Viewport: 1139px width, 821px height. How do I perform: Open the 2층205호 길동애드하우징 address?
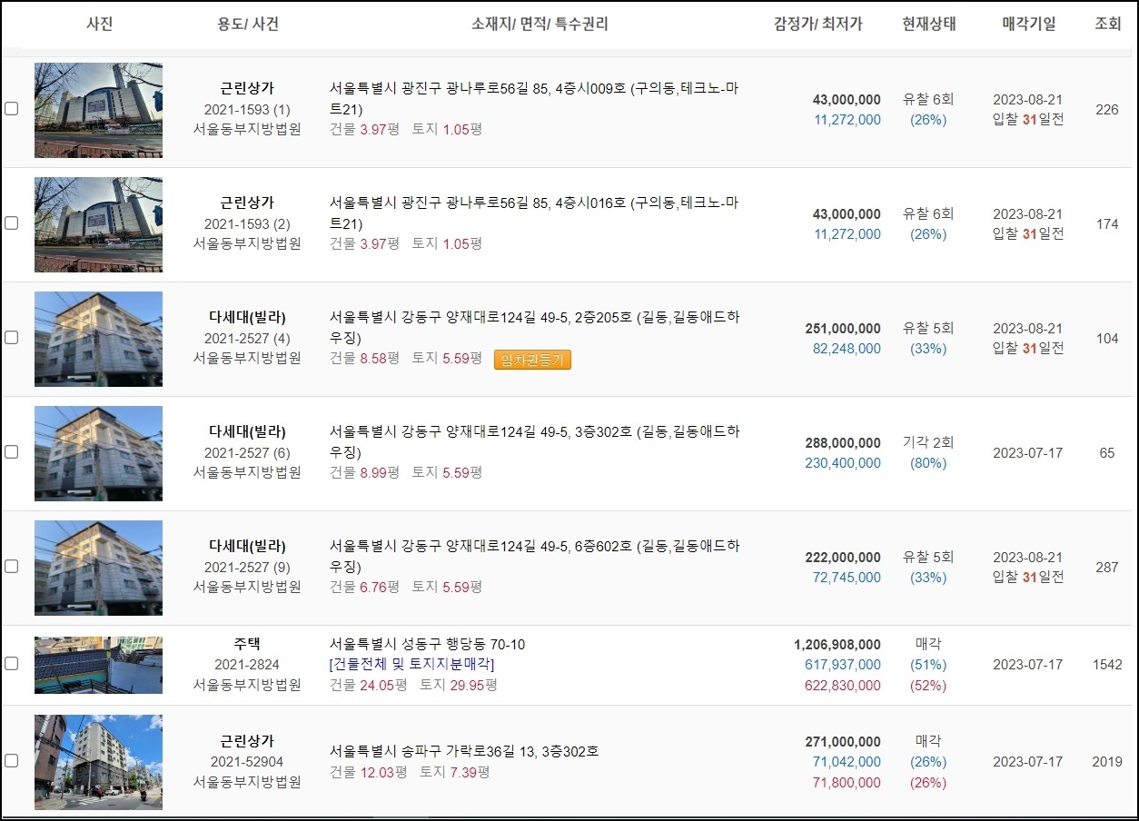pyautogui.click(x=534, y=328)
